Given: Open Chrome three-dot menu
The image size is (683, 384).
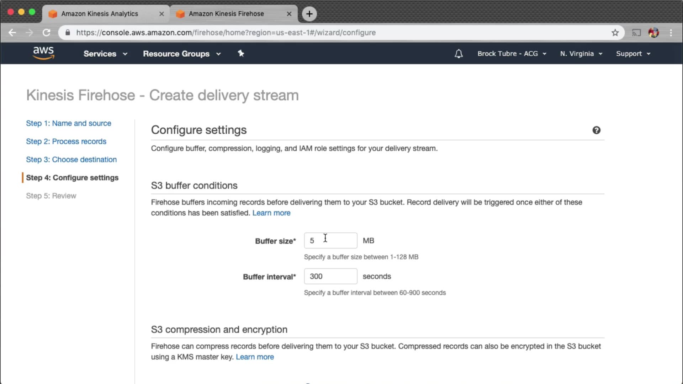Looking at the screenshot, I should click(671, 33).
